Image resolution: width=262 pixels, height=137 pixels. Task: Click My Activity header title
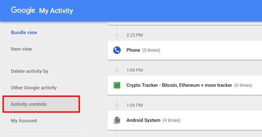(56, 11)
